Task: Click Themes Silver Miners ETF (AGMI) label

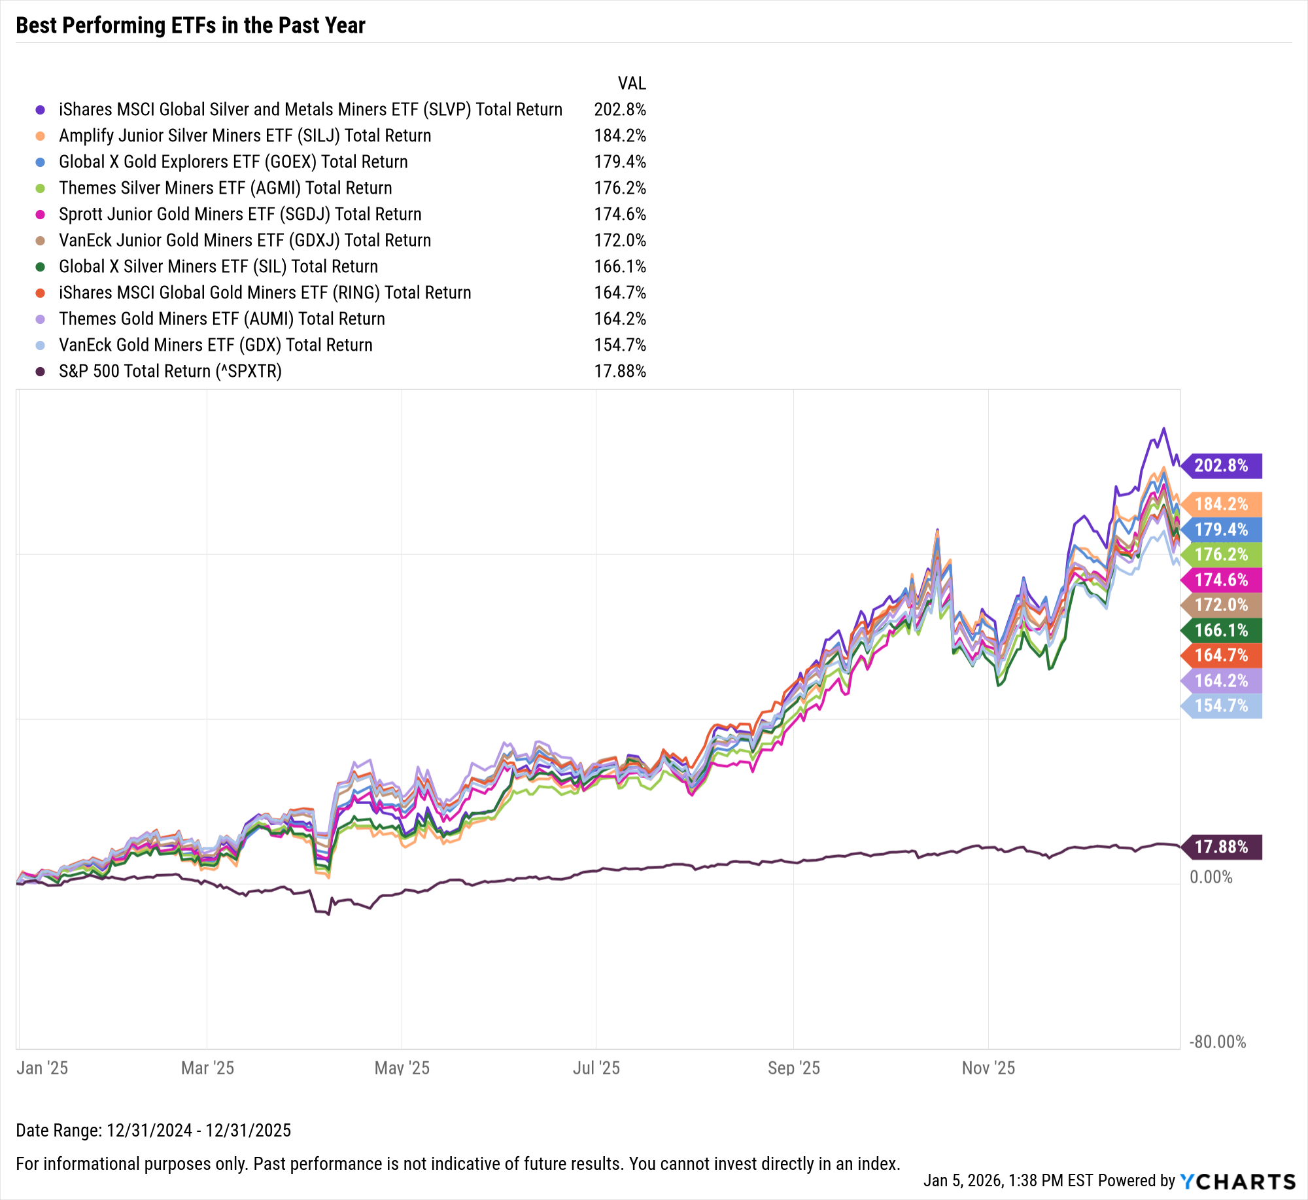Action: click(x=225, y=188)
